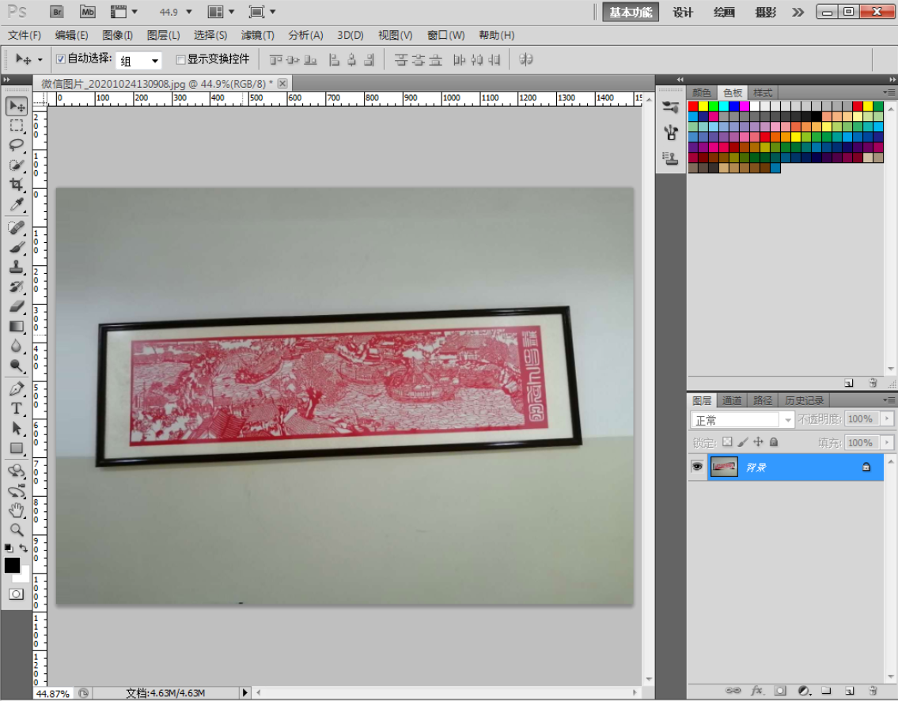898x701 pixels.
Task: Launch Mini Bridge from the Mb icon
Action: click(88, 11)
